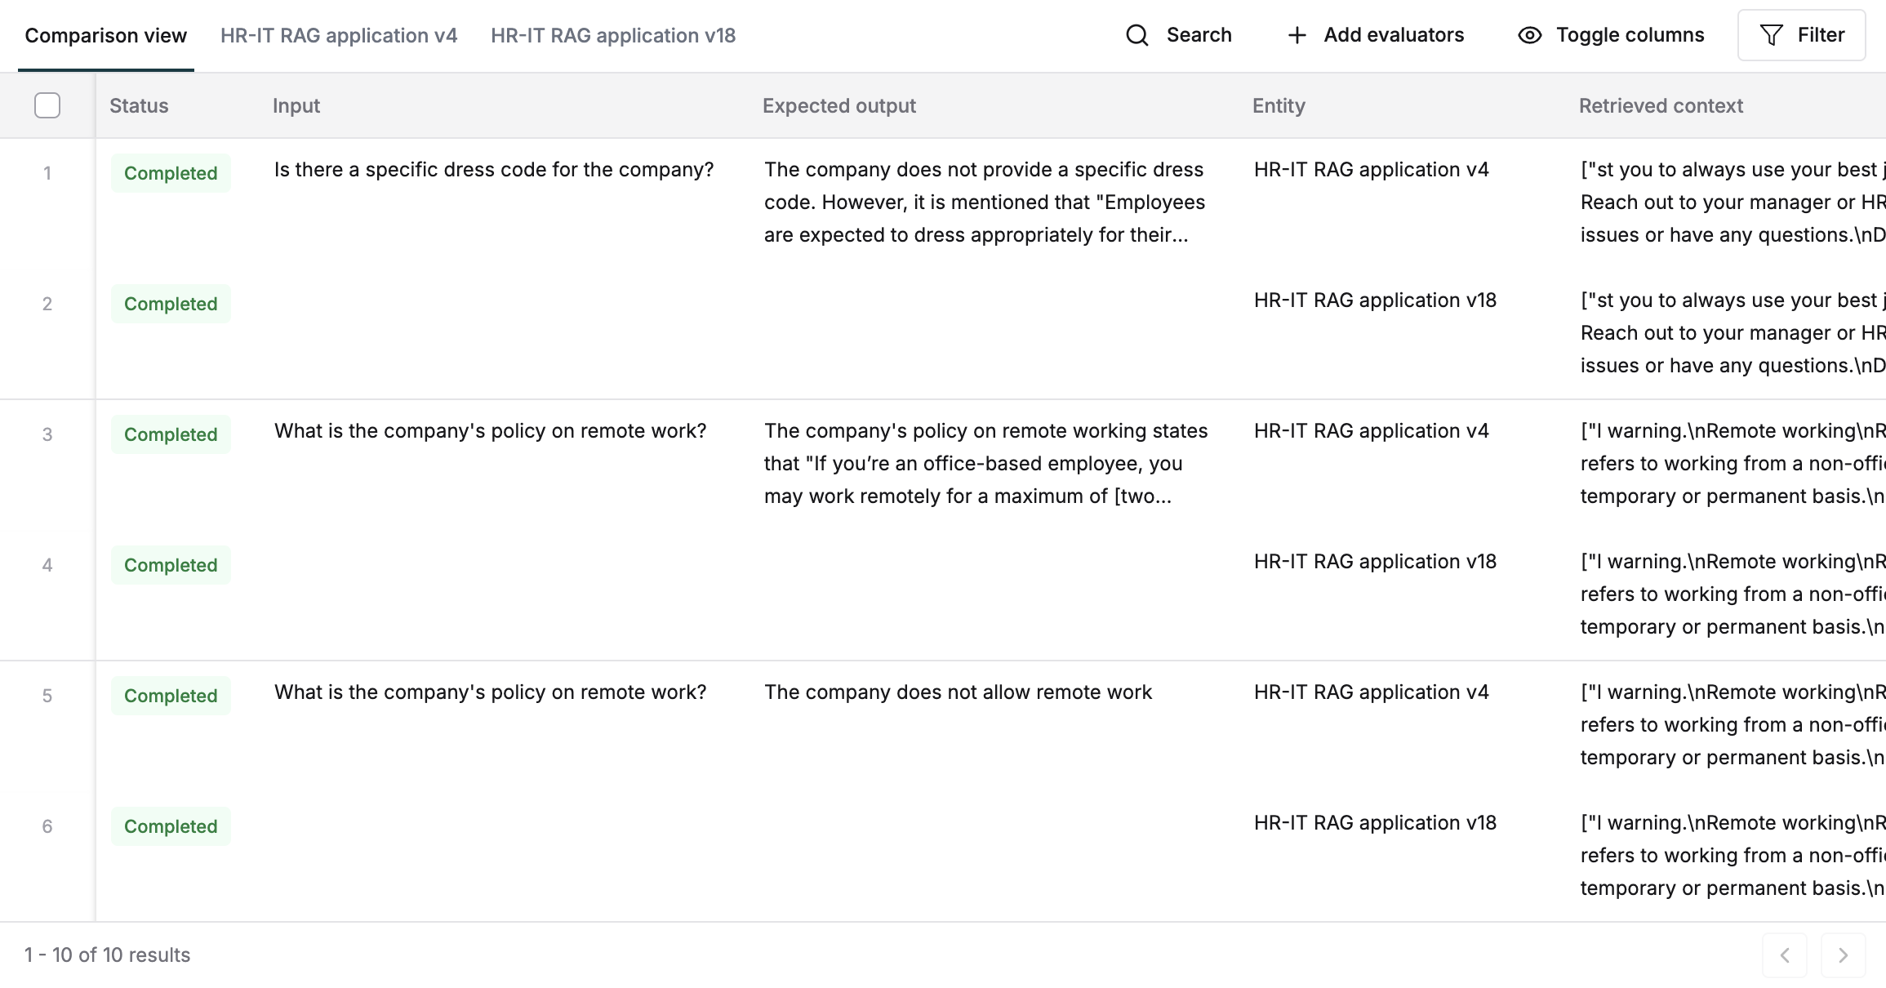Click the Status column header
1886x988 pixels.
[139, 106]
